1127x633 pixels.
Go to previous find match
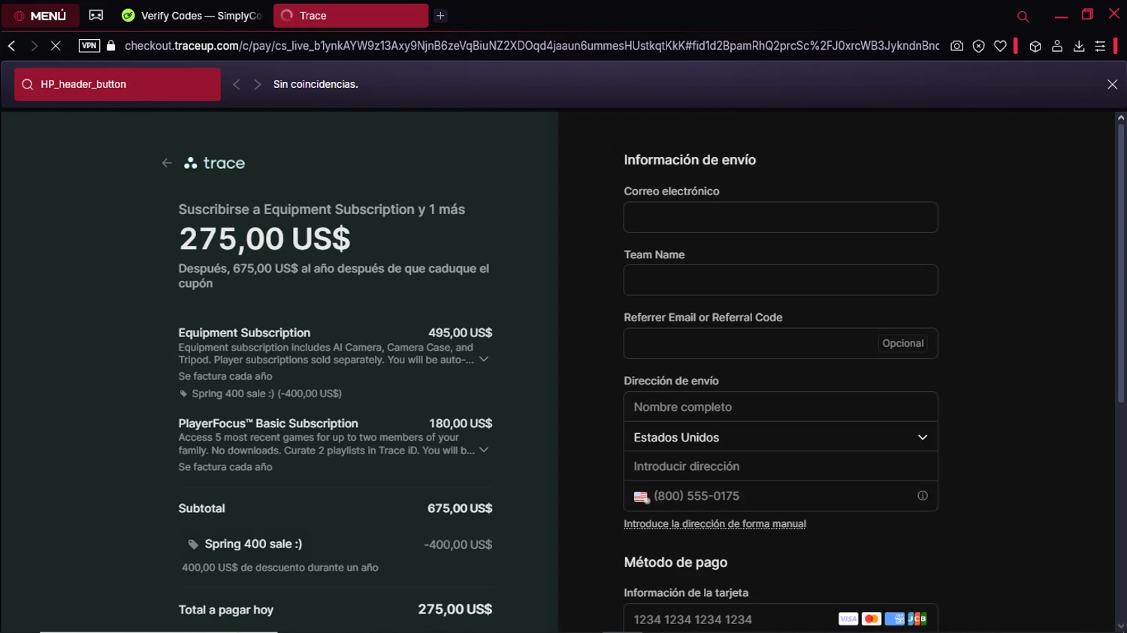(x=237, y=84)
